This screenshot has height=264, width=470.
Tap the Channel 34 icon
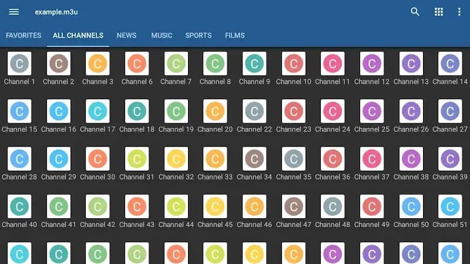[254, 158]
